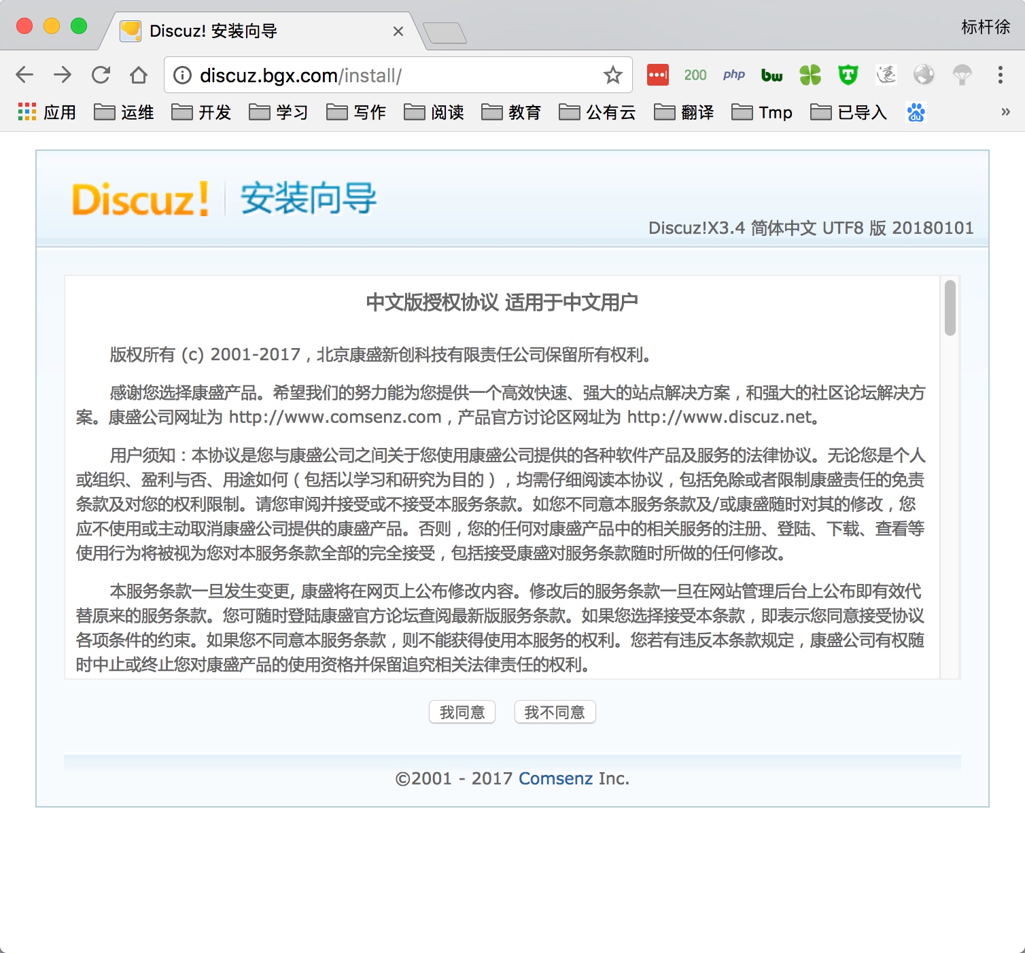
Task: Click the 标杆徐 profile name
Action: tap(986, 27)
